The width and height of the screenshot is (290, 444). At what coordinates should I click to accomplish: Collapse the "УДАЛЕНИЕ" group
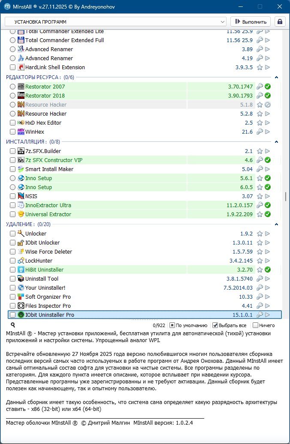coord(277,224)
